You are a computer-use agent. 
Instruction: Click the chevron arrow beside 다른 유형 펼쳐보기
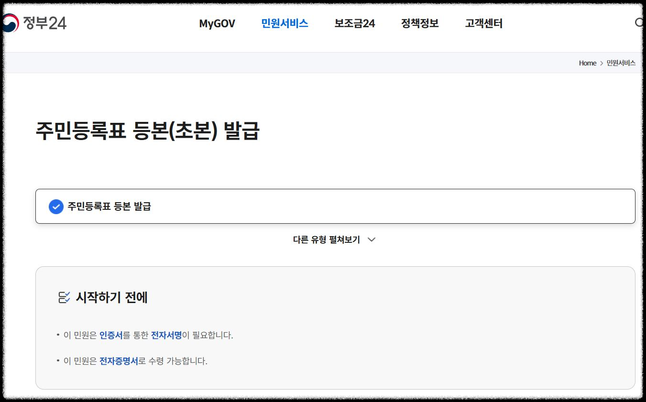[371, 239]
